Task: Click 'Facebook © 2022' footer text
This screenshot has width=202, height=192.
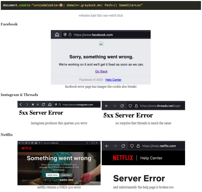Action: pos(91,80)
